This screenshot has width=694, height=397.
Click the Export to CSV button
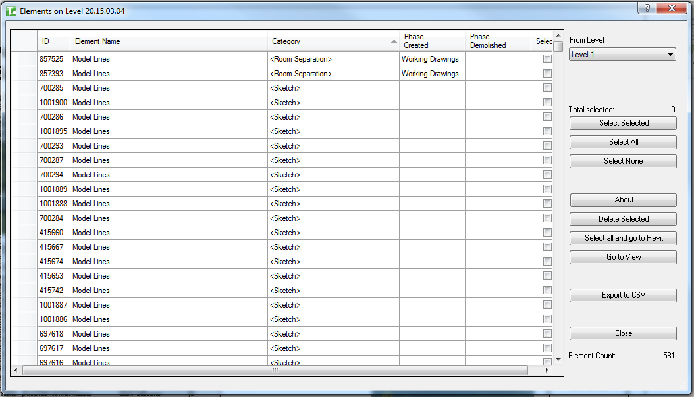tap(623, 296)
